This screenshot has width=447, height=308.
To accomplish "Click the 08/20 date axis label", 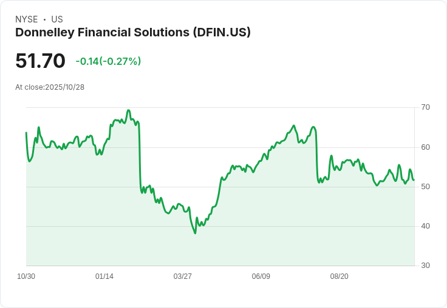I will pyautogui.click(x=340, y=276).
